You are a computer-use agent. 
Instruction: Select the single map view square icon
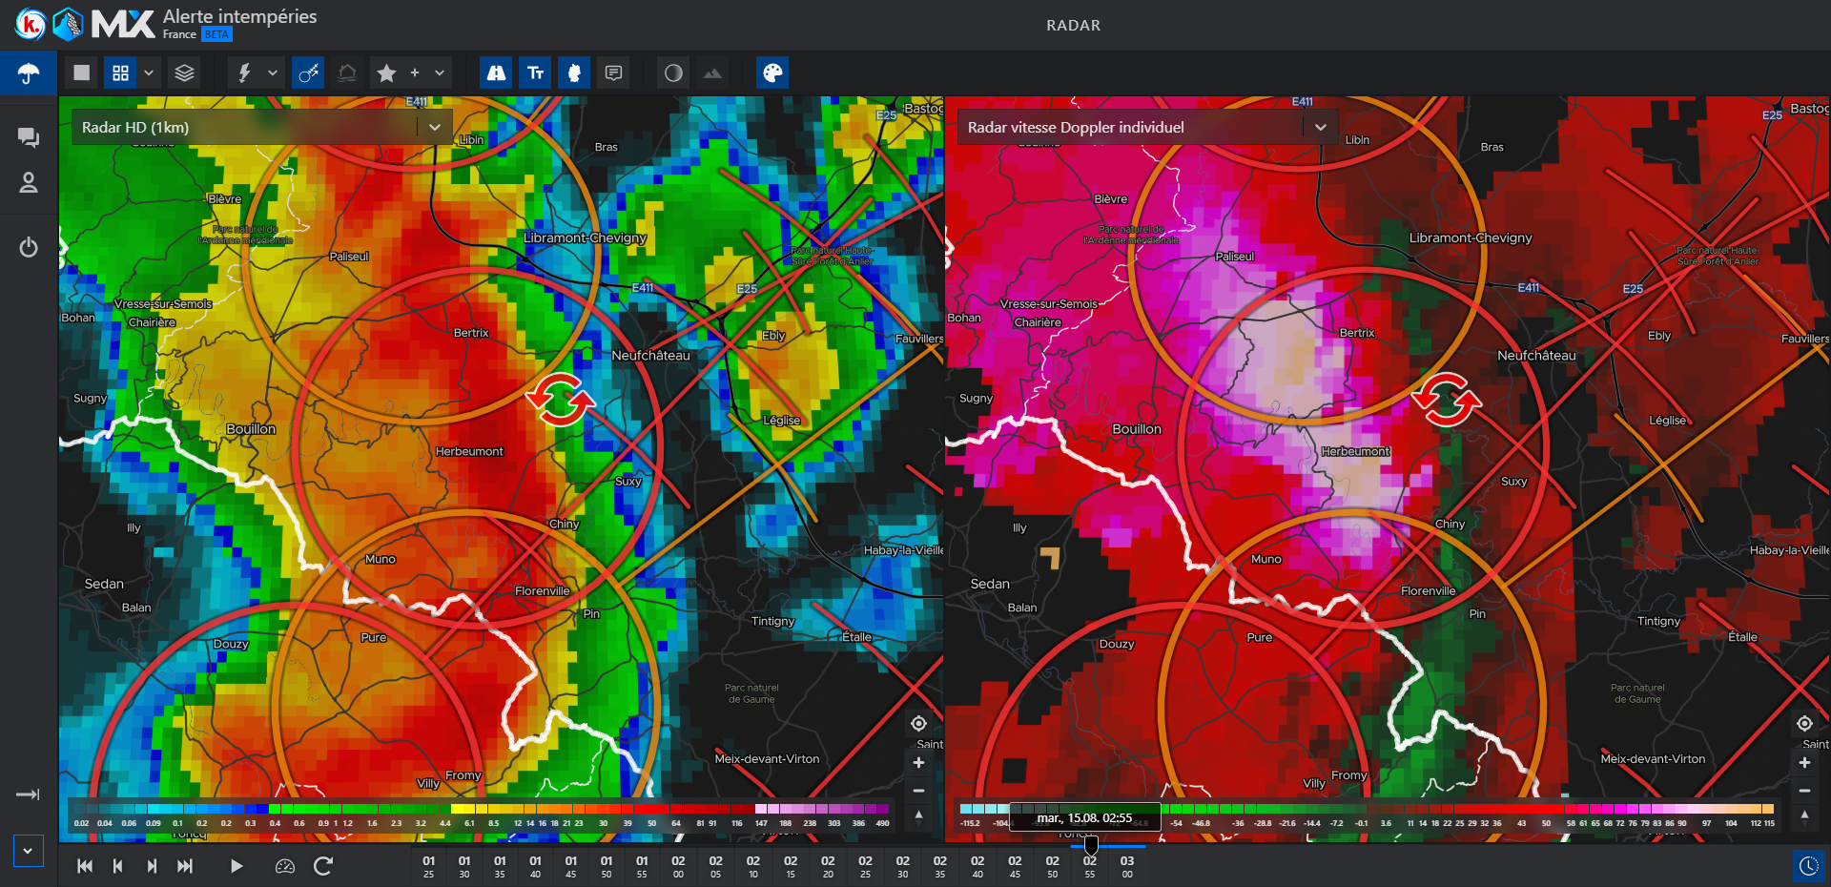pos(82,72)
